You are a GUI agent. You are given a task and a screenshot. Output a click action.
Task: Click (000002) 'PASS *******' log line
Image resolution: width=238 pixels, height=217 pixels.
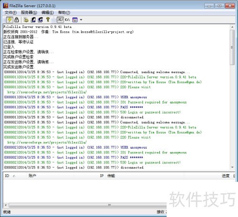73,158
